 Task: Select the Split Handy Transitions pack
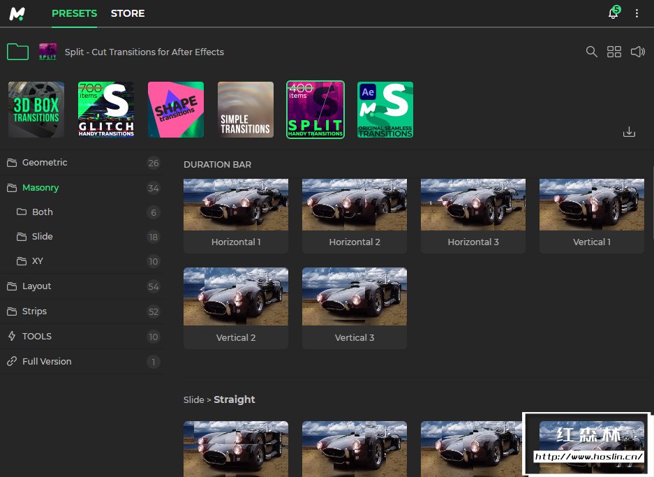tap(315, 110)
